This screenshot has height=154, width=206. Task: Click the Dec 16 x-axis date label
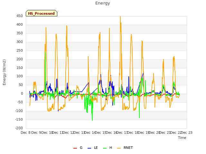click(x=112, y=133)
